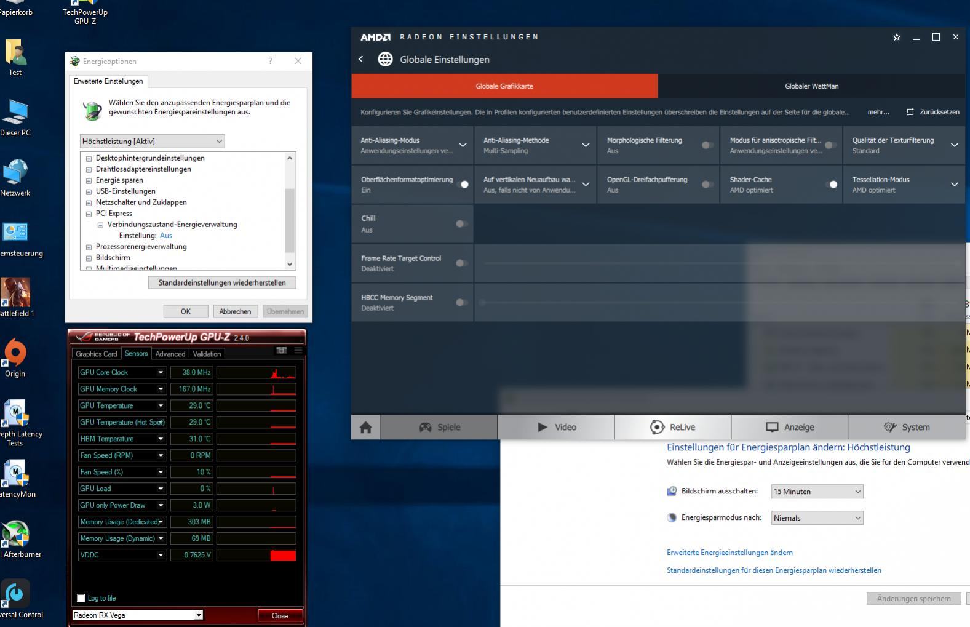This screenshot has width=970, height=627.
Task: Open the Test folder desktop icon
Action: 15,57
